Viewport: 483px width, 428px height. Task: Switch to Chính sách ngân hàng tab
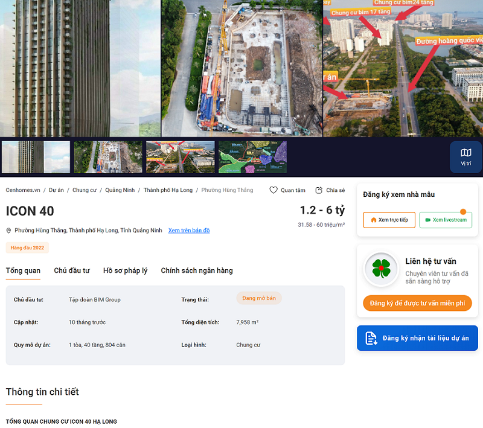click(197, 270)
